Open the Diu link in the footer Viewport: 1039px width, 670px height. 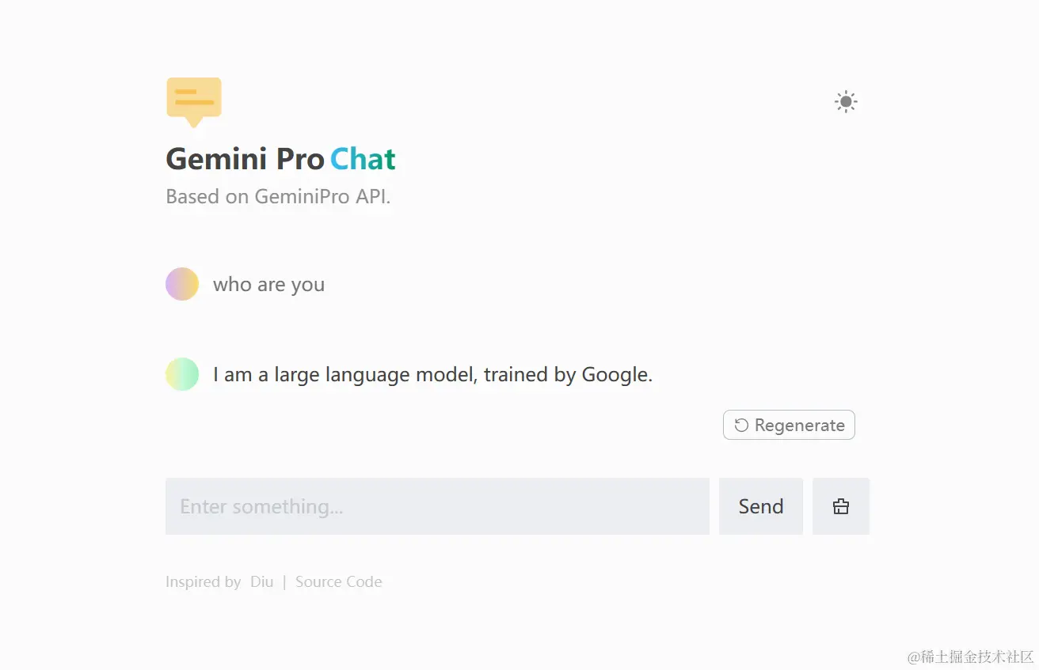(x=261, y=582)
